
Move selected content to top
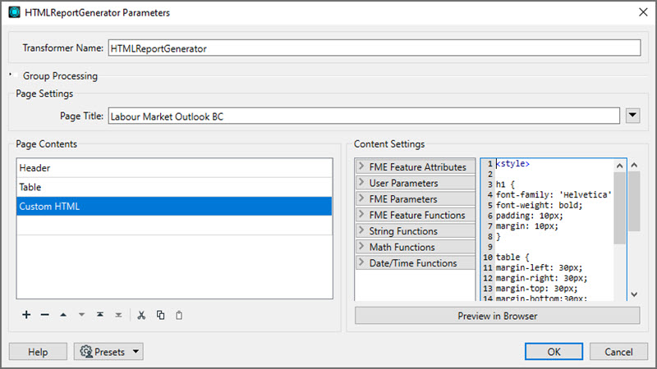pyautogui.click(x=100, y=315)
